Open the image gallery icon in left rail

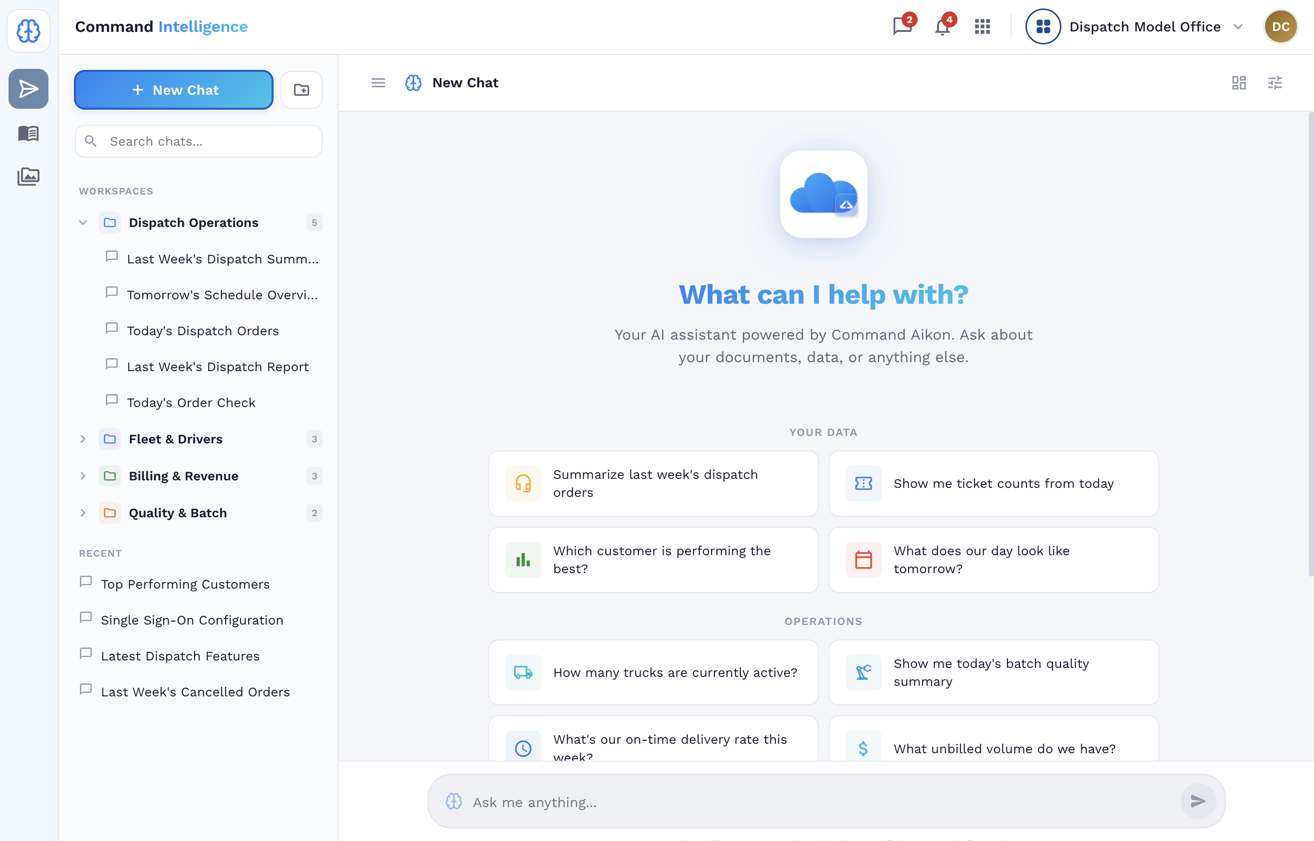28,177
